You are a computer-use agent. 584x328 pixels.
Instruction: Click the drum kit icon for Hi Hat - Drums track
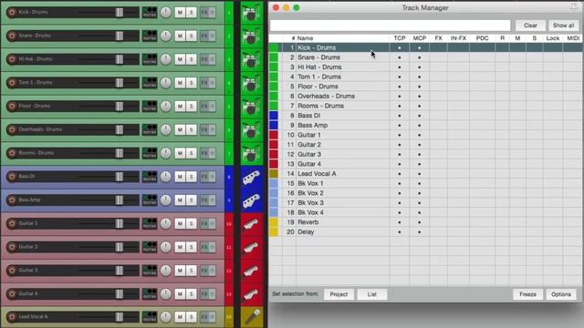coord(251,59)
